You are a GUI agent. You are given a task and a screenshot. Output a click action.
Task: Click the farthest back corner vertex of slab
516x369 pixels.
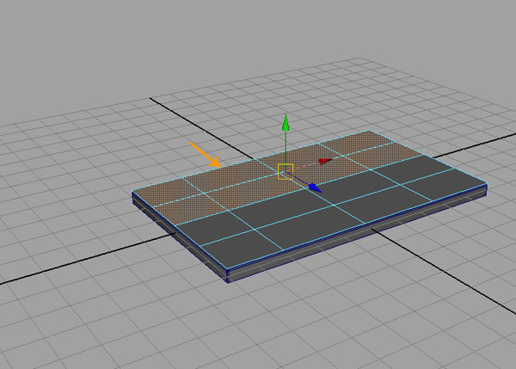pos(371,132)
